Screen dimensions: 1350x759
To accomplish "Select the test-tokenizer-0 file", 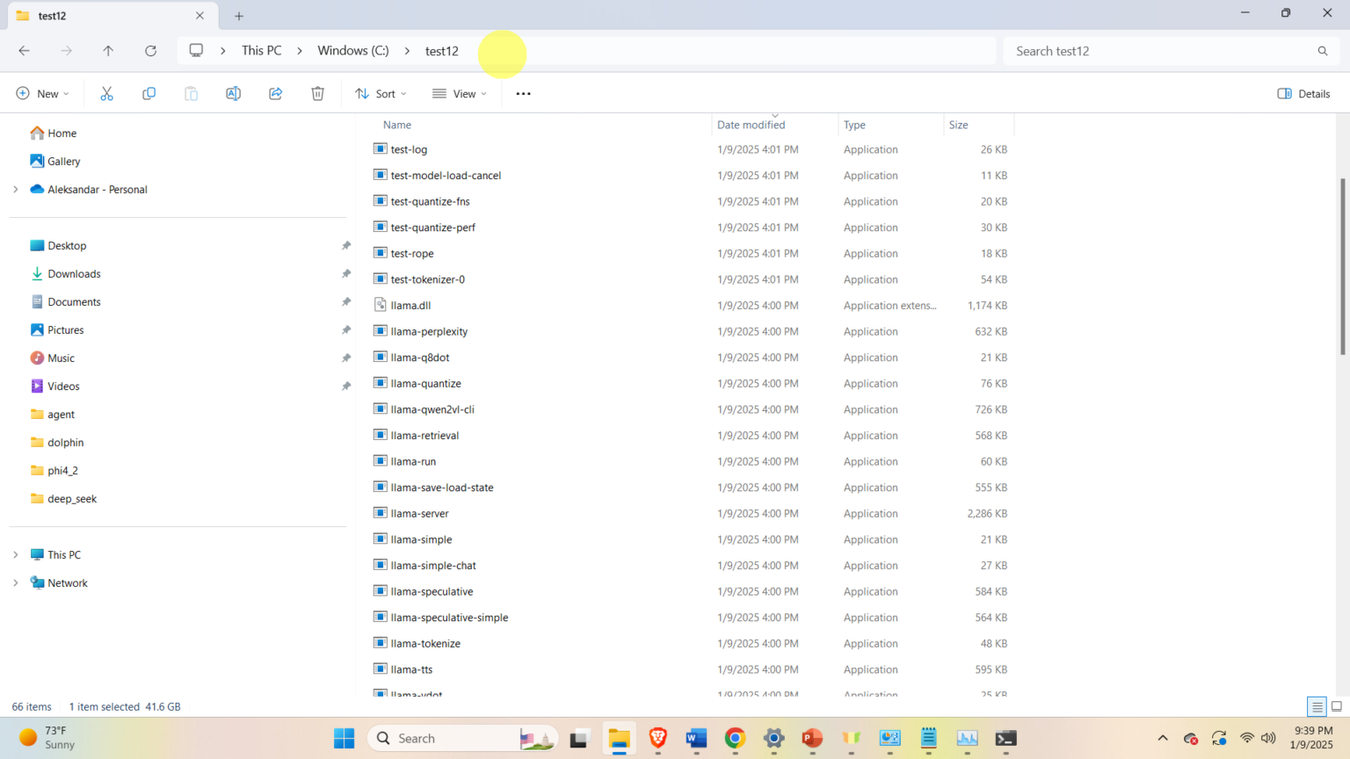I will pyautogui.click(x=427, y=279).
